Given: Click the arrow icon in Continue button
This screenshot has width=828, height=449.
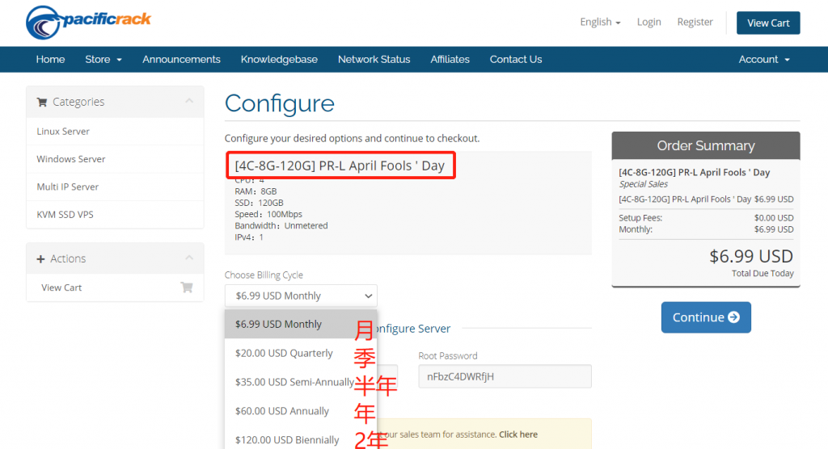Looking at the screenshot, I should tap(733, 317).
